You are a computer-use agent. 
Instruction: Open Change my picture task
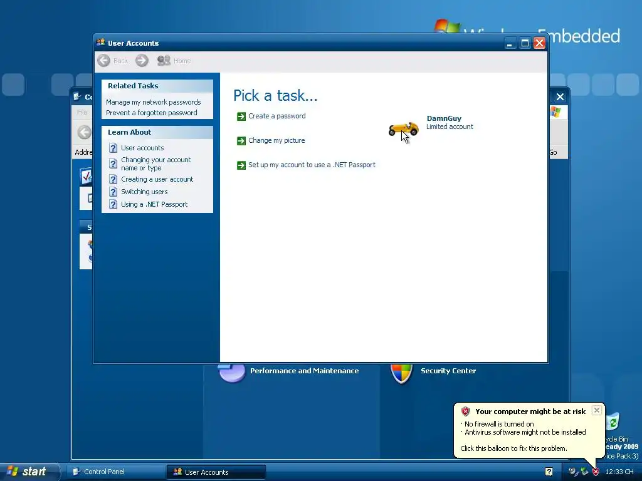click(x=276, y=141)
